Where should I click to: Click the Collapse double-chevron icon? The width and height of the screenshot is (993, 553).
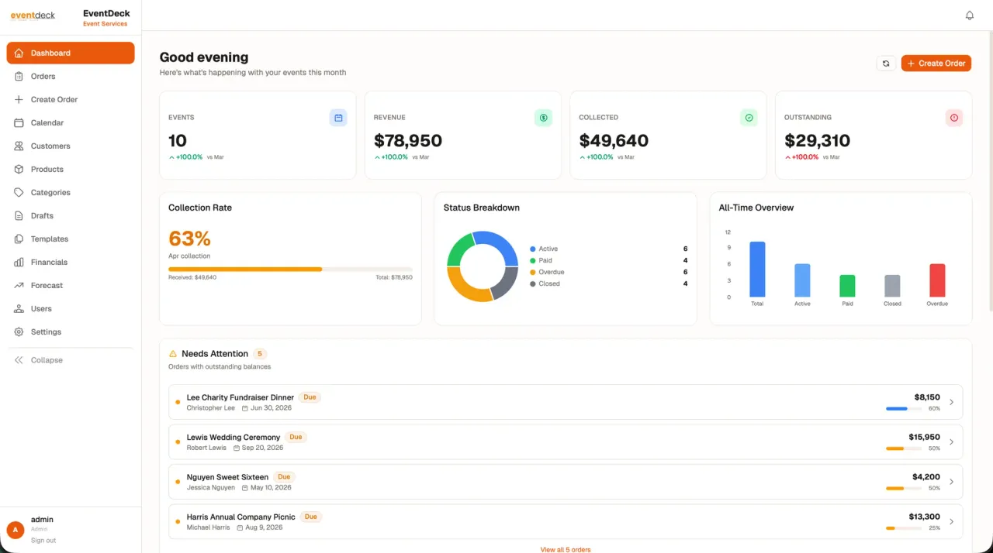pyautogui.click(x=19, y=360)
